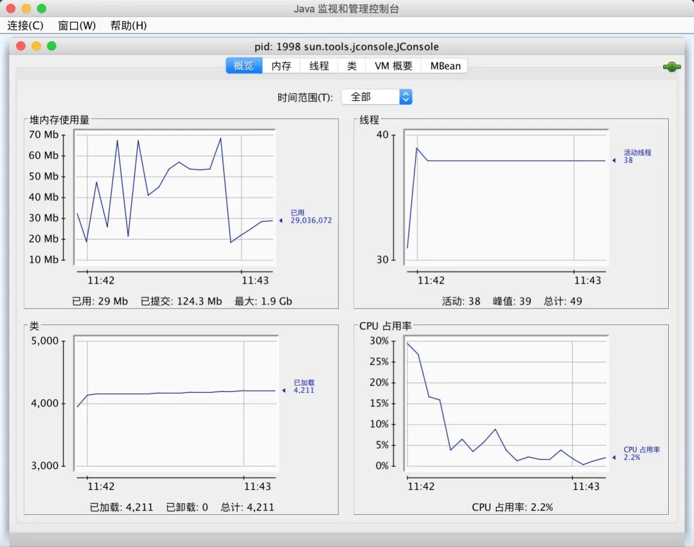
Task: Click the 总计: 4,211 class total
Action: 247,507
